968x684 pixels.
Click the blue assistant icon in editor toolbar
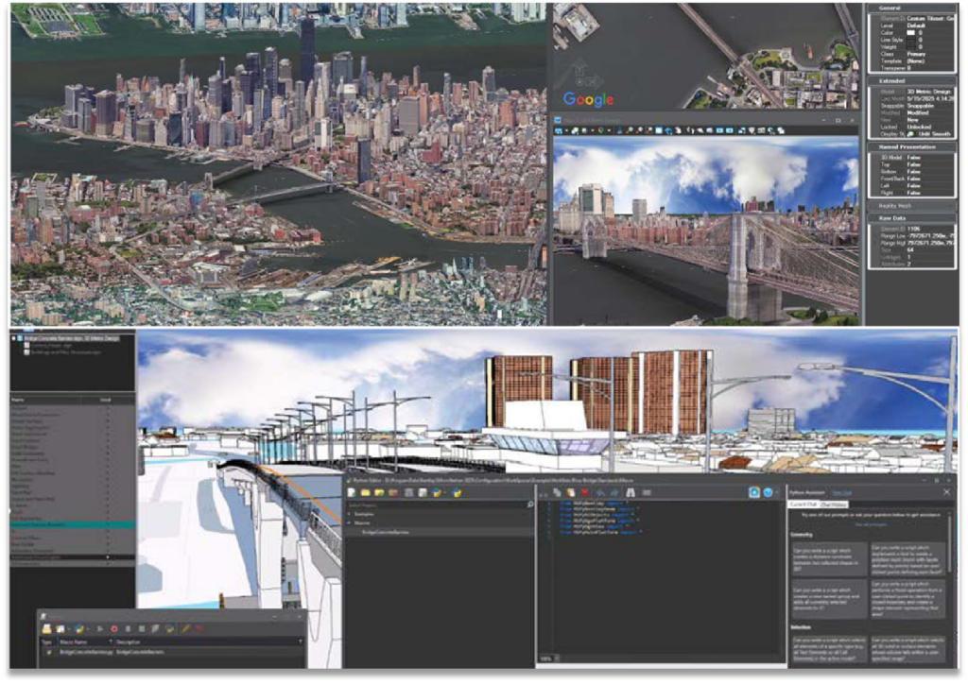753,492
